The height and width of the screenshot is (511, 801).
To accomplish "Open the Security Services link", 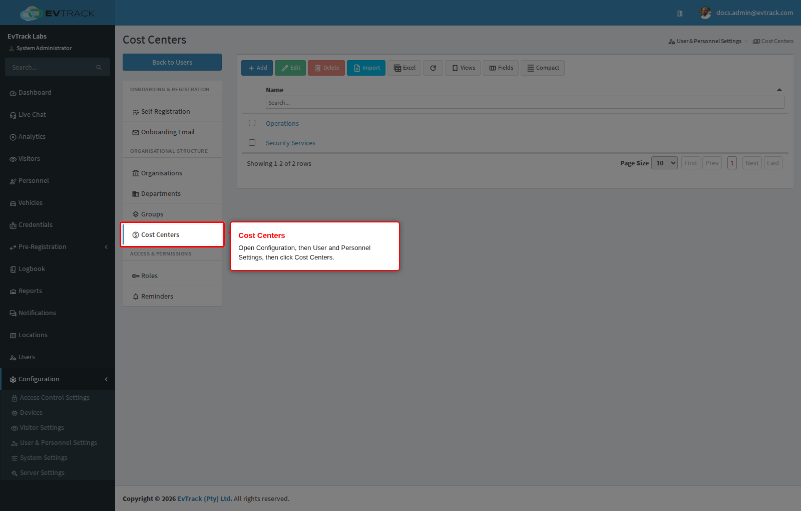I will pyautogui.click(x=290, y=143).
